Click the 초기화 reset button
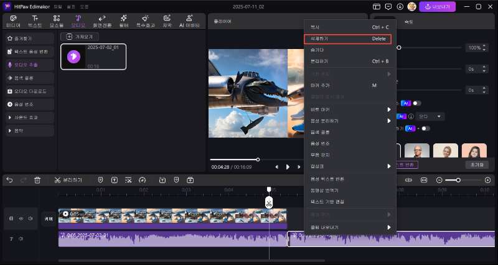The height and width of the screenshot is (265, 498). coord(477,165)
